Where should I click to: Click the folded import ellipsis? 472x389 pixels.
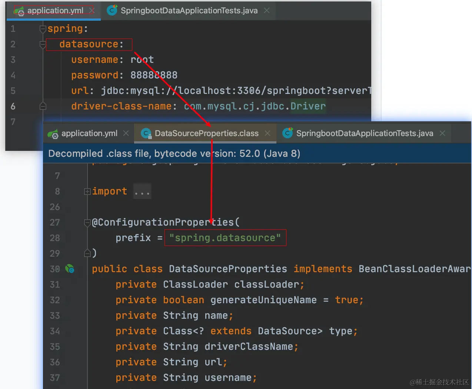click(142, 192)
